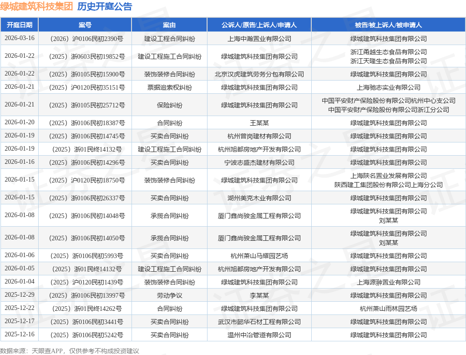
Task: Click case number 浙0106民初13997号
Action: point(87,295)
